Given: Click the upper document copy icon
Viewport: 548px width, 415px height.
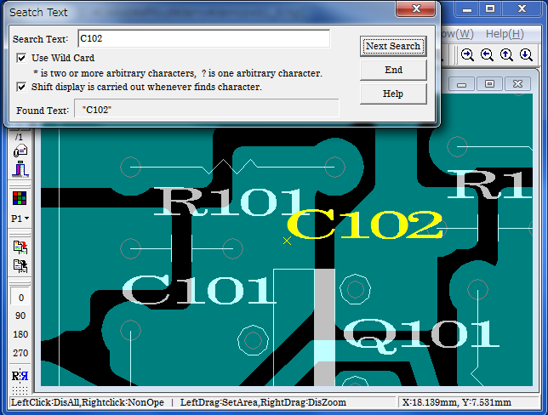Looking at the screenshot, I should click(20, 247).
